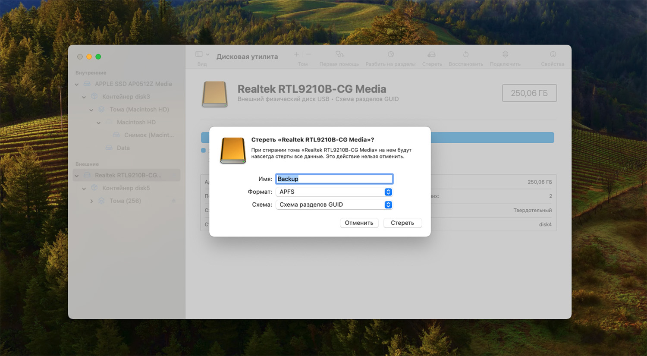Viewport: 647px width, 356px height.
Task: Open the Partition tool in the toolbar
Action: (x=390, y=54)
